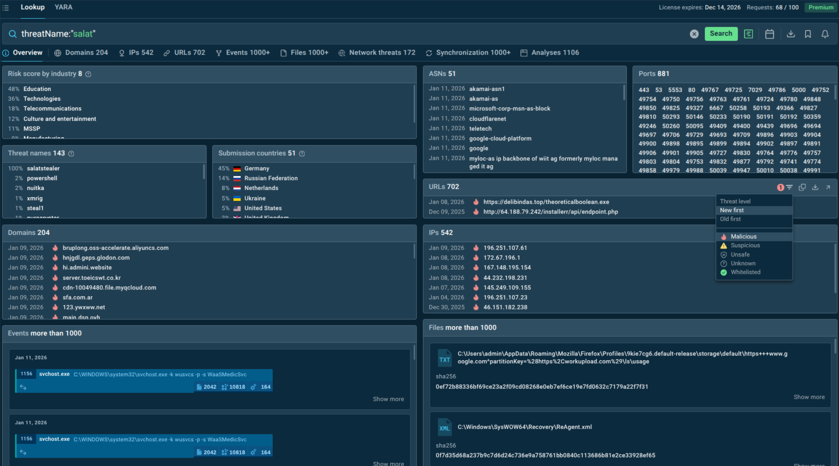Copy the URLs list using copy icon
Screen dimensions: 839x466
802,187
